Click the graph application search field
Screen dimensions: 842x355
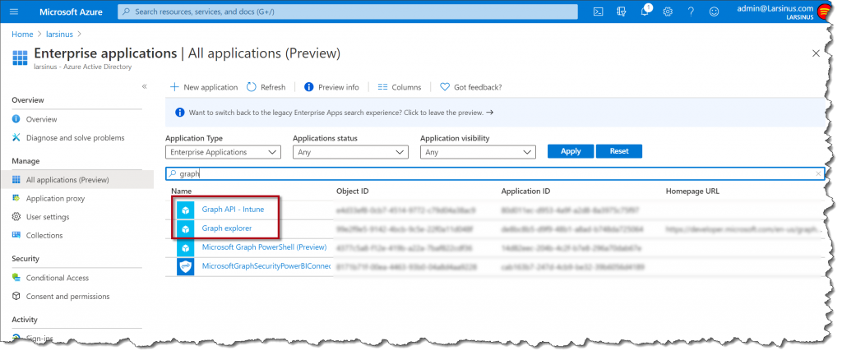click(495, 173)
